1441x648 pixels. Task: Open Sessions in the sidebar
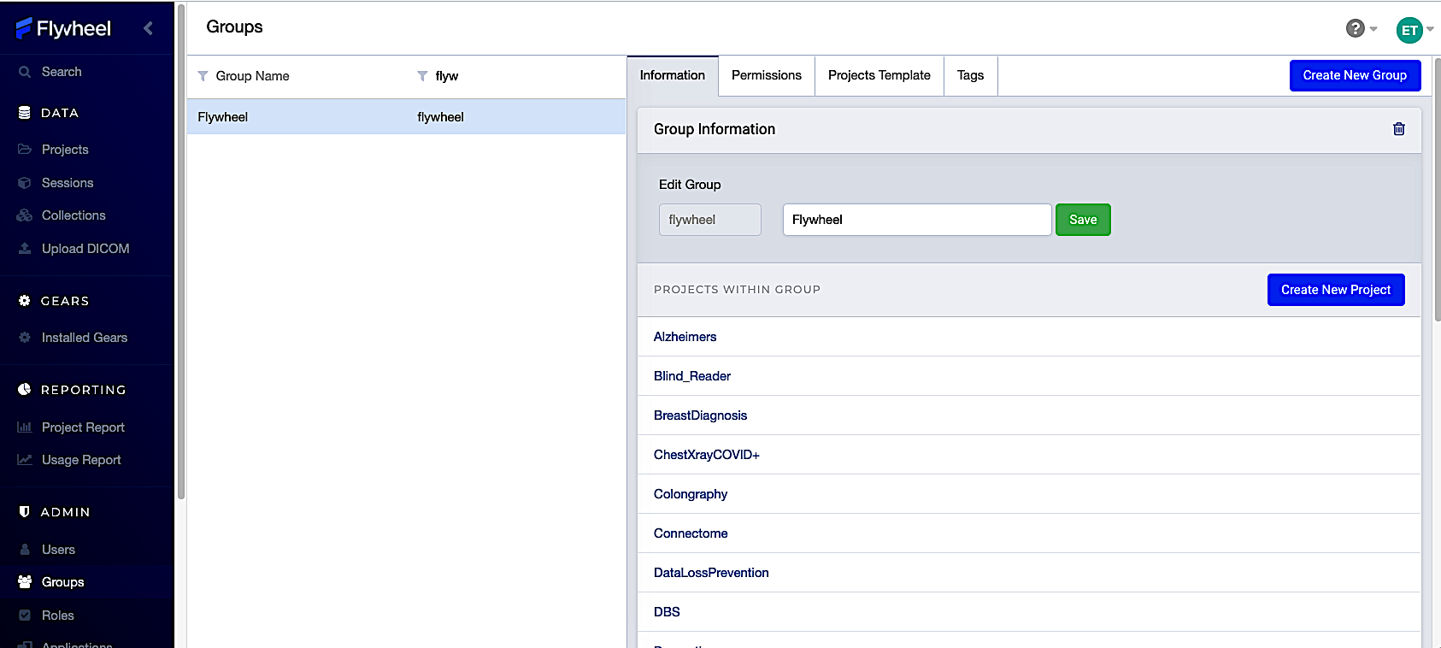tap(68, 183)
